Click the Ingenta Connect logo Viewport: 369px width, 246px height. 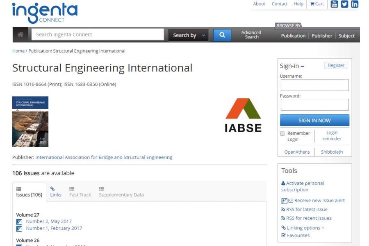[45, 13]
